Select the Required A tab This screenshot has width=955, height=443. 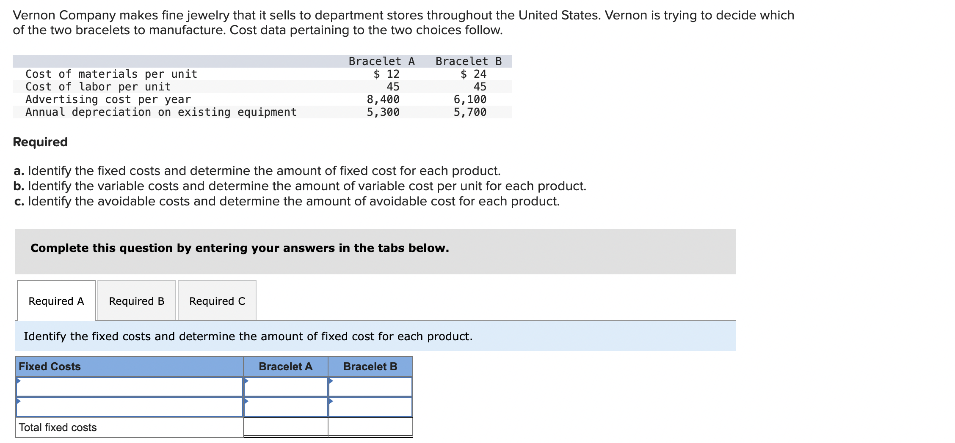point(55,301)
